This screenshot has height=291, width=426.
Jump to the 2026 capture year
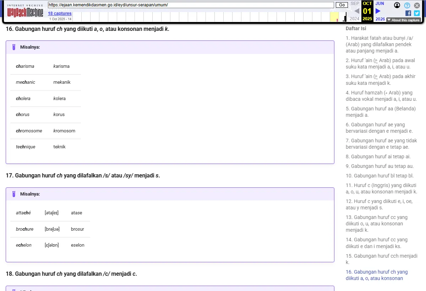pyautogui.click(x=380, y=19)
